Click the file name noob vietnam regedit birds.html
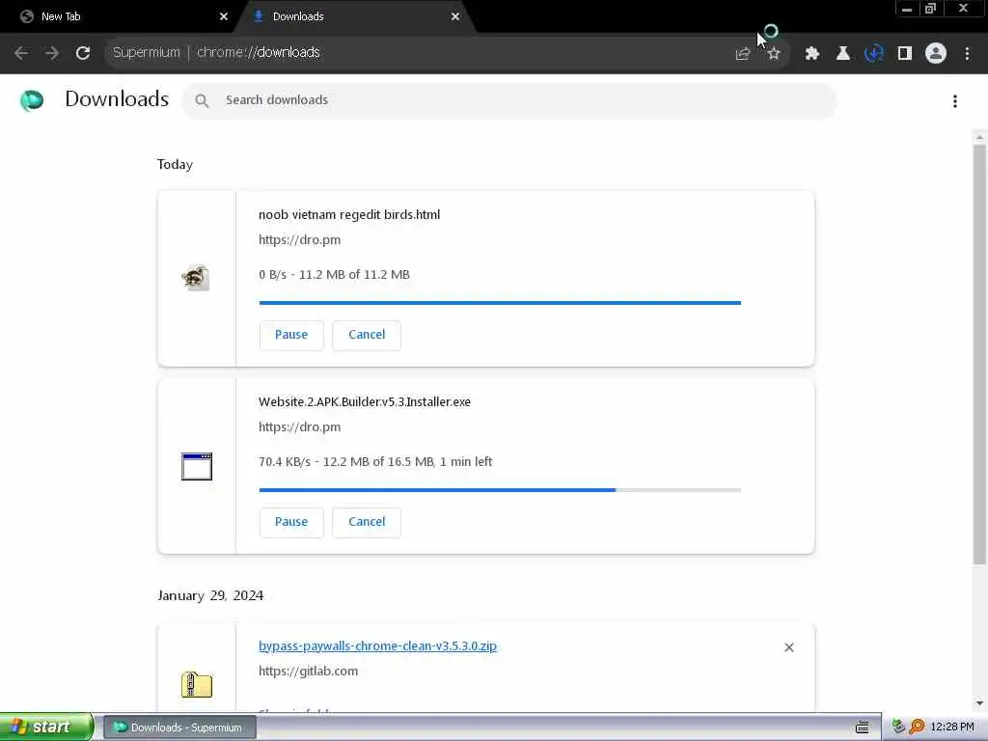Viewport: 988px width, 741px height. tap(349, 215)
